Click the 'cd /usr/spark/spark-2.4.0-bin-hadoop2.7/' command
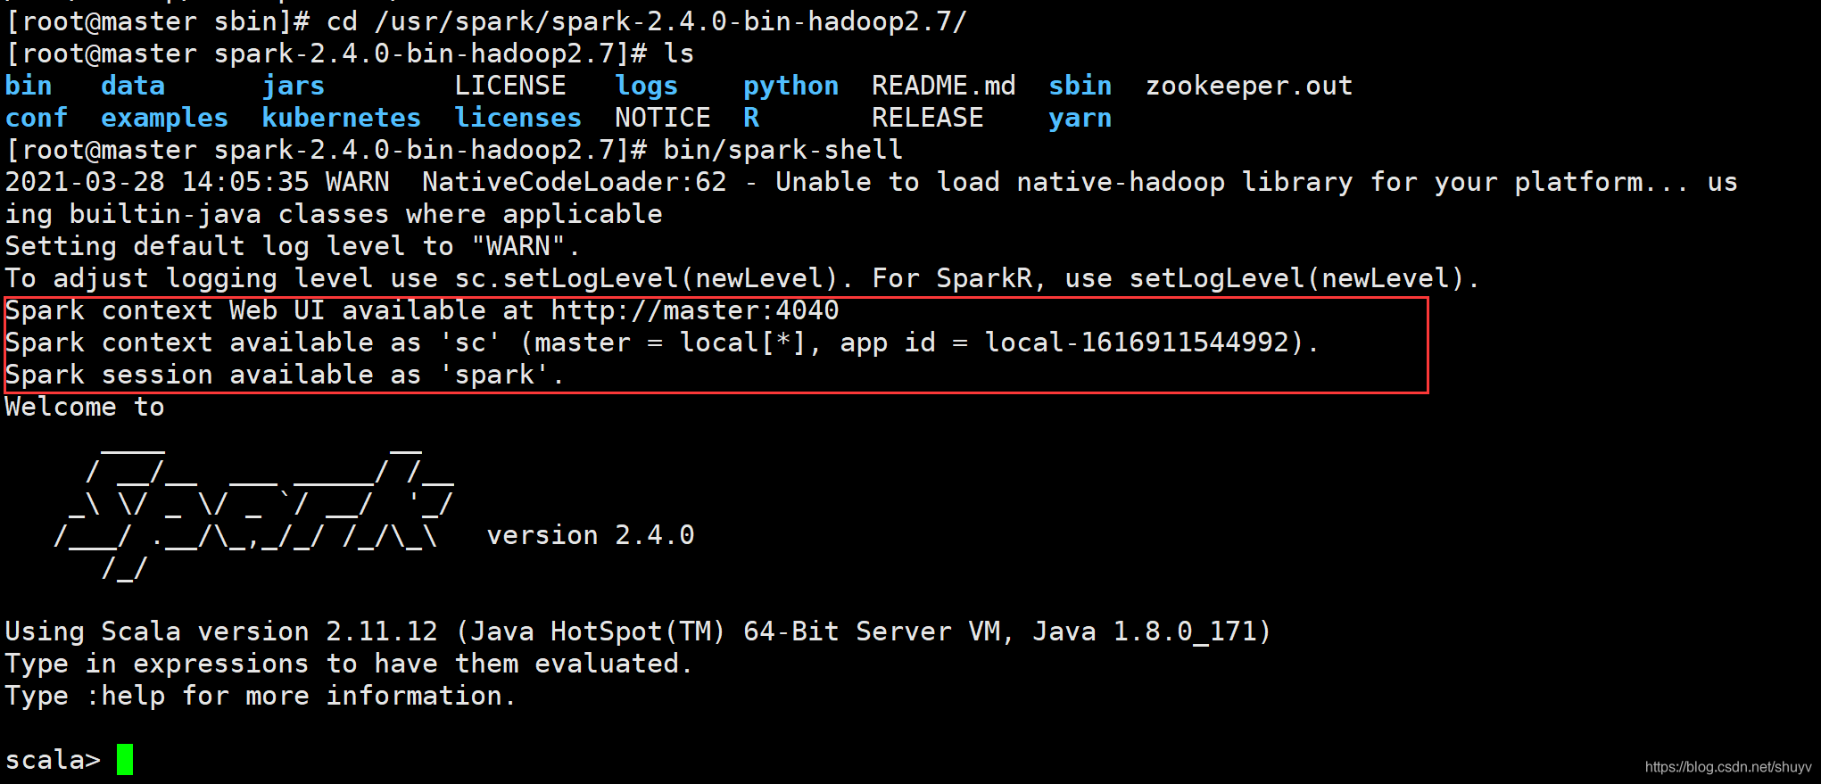 (x=647, y=21)
